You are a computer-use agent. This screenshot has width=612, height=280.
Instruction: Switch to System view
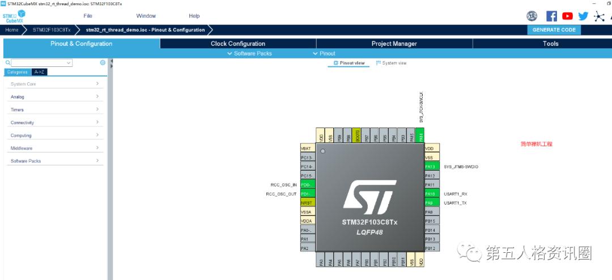tap(392, 63)
